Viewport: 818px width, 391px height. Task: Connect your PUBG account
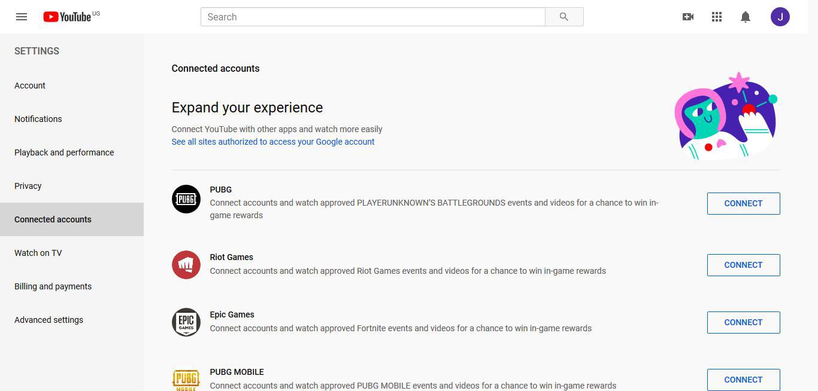point(743,203)
